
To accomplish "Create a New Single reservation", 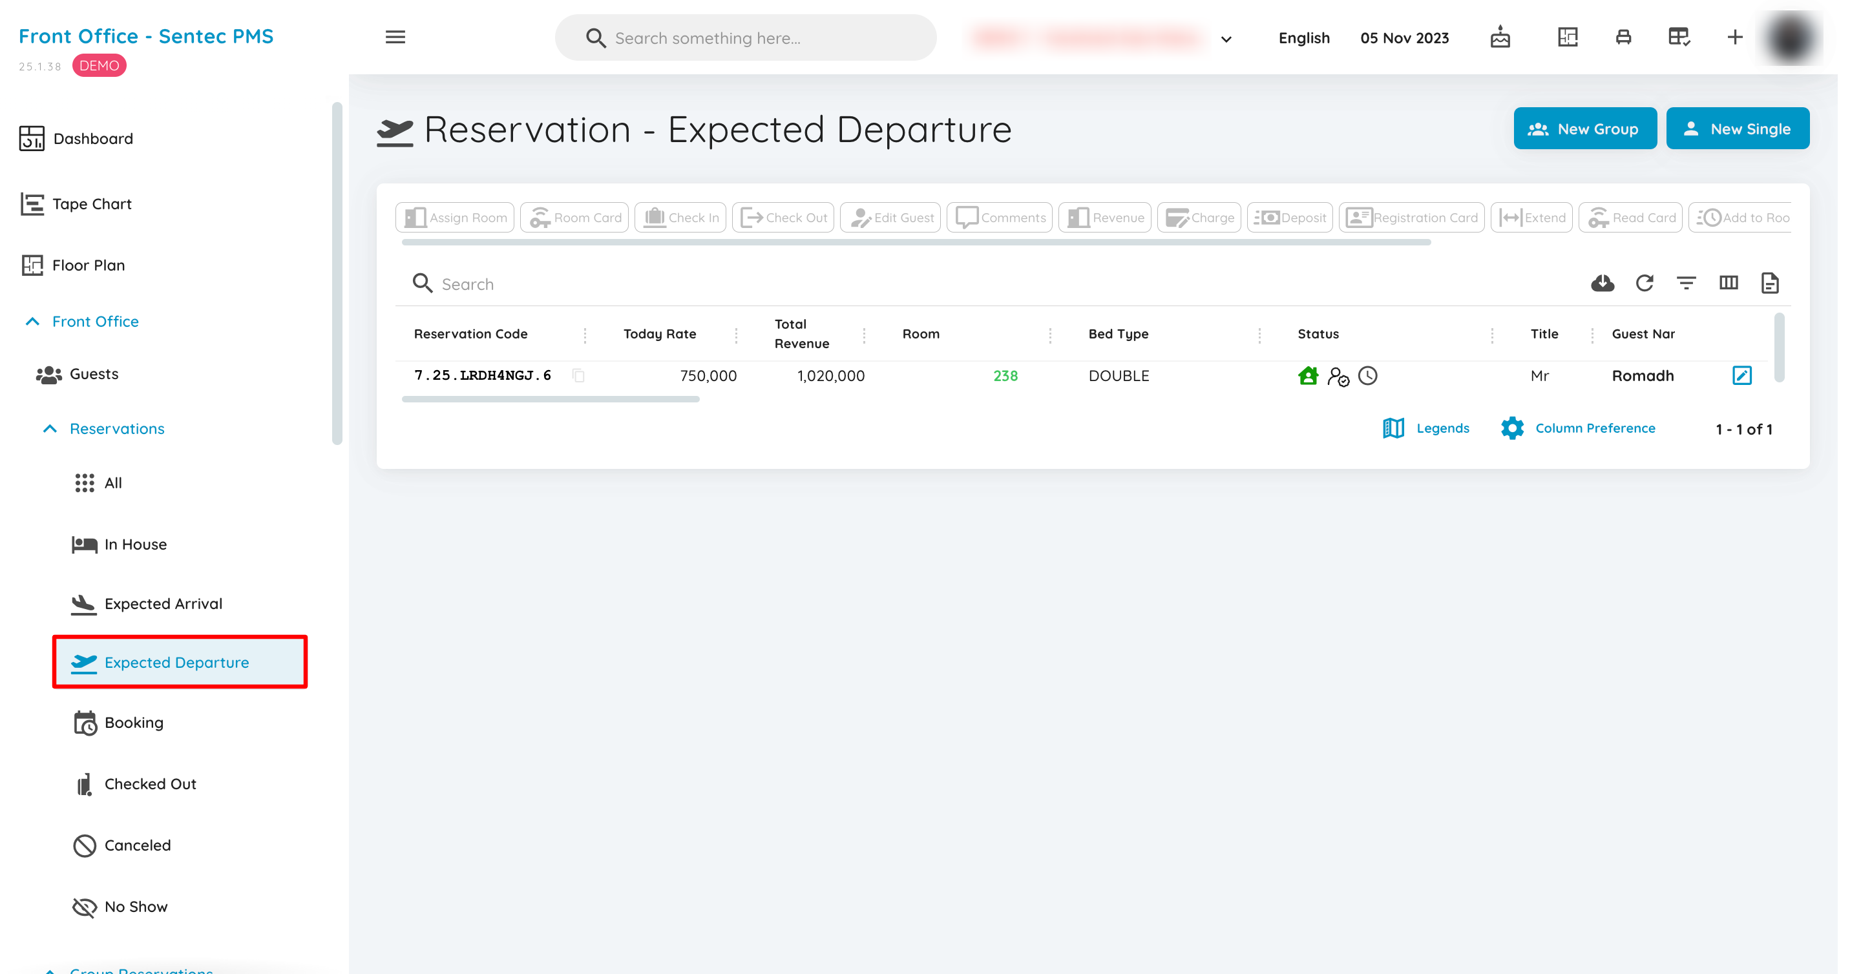I will [1738, 129].
